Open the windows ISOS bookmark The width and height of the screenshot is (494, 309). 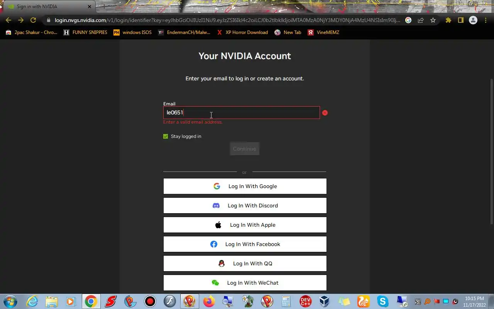[132, 32]
